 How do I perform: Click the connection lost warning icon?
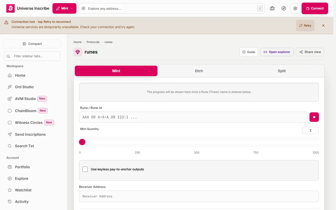coord(6,23)
